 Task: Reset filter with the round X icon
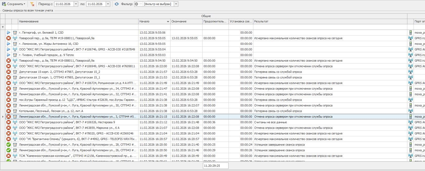(136, 4)
